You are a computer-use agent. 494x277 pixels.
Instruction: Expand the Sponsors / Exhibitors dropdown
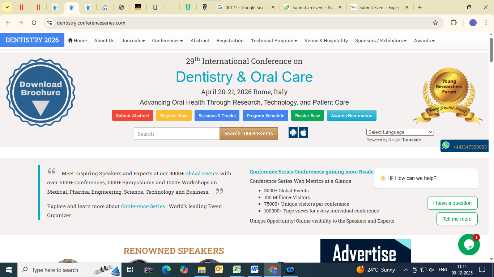tap(381, 40)
